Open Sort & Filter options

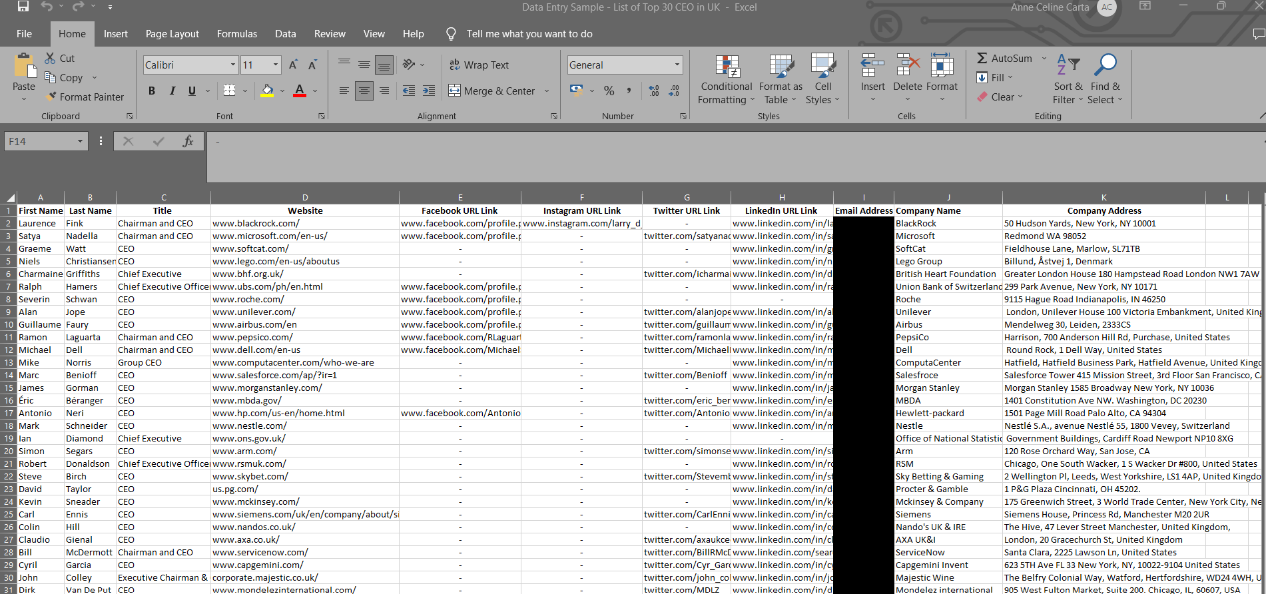[x=1068, y=80]
